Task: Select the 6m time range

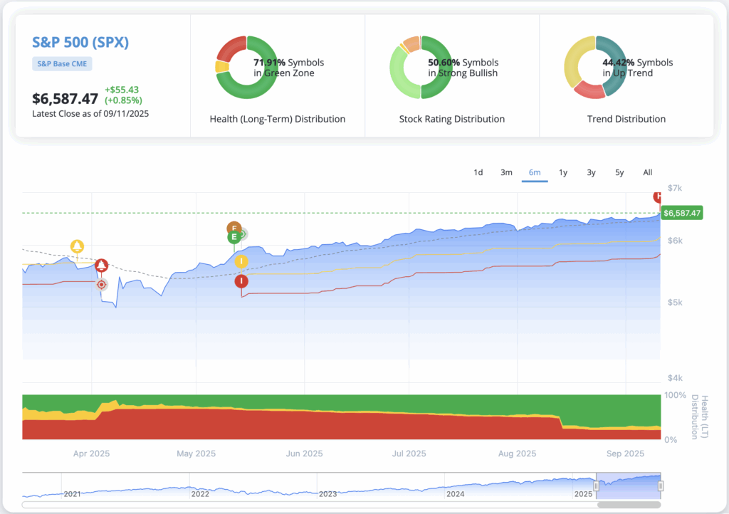Action: point(535,172)
